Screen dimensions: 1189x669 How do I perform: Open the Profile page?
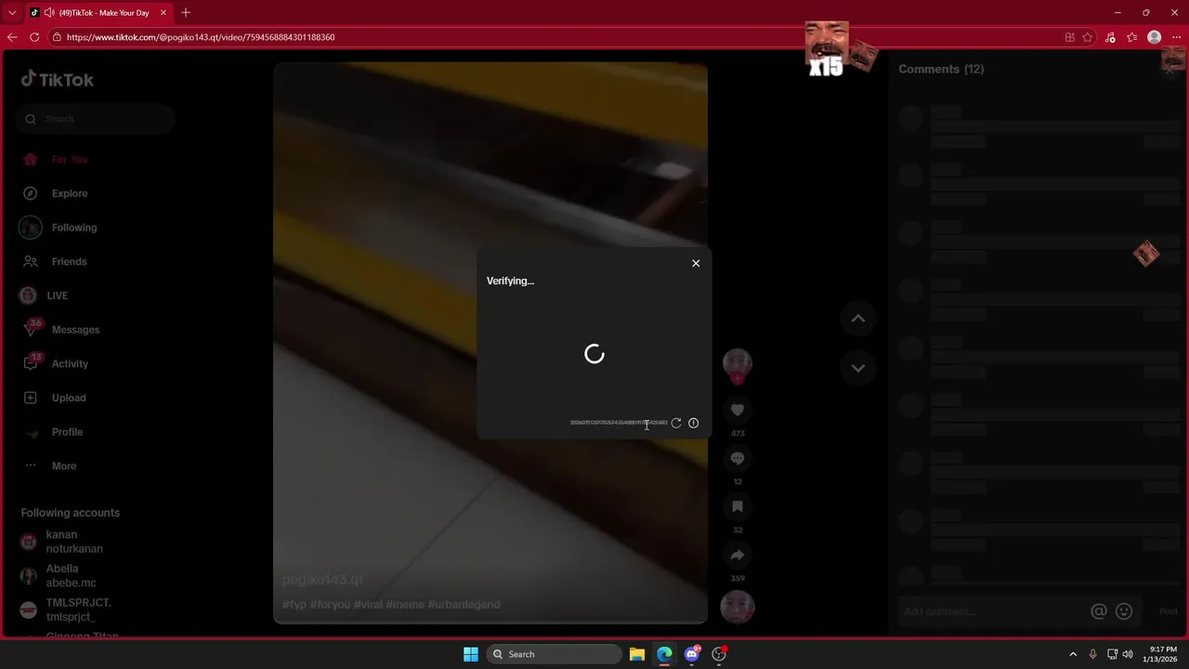pos(67,432)
